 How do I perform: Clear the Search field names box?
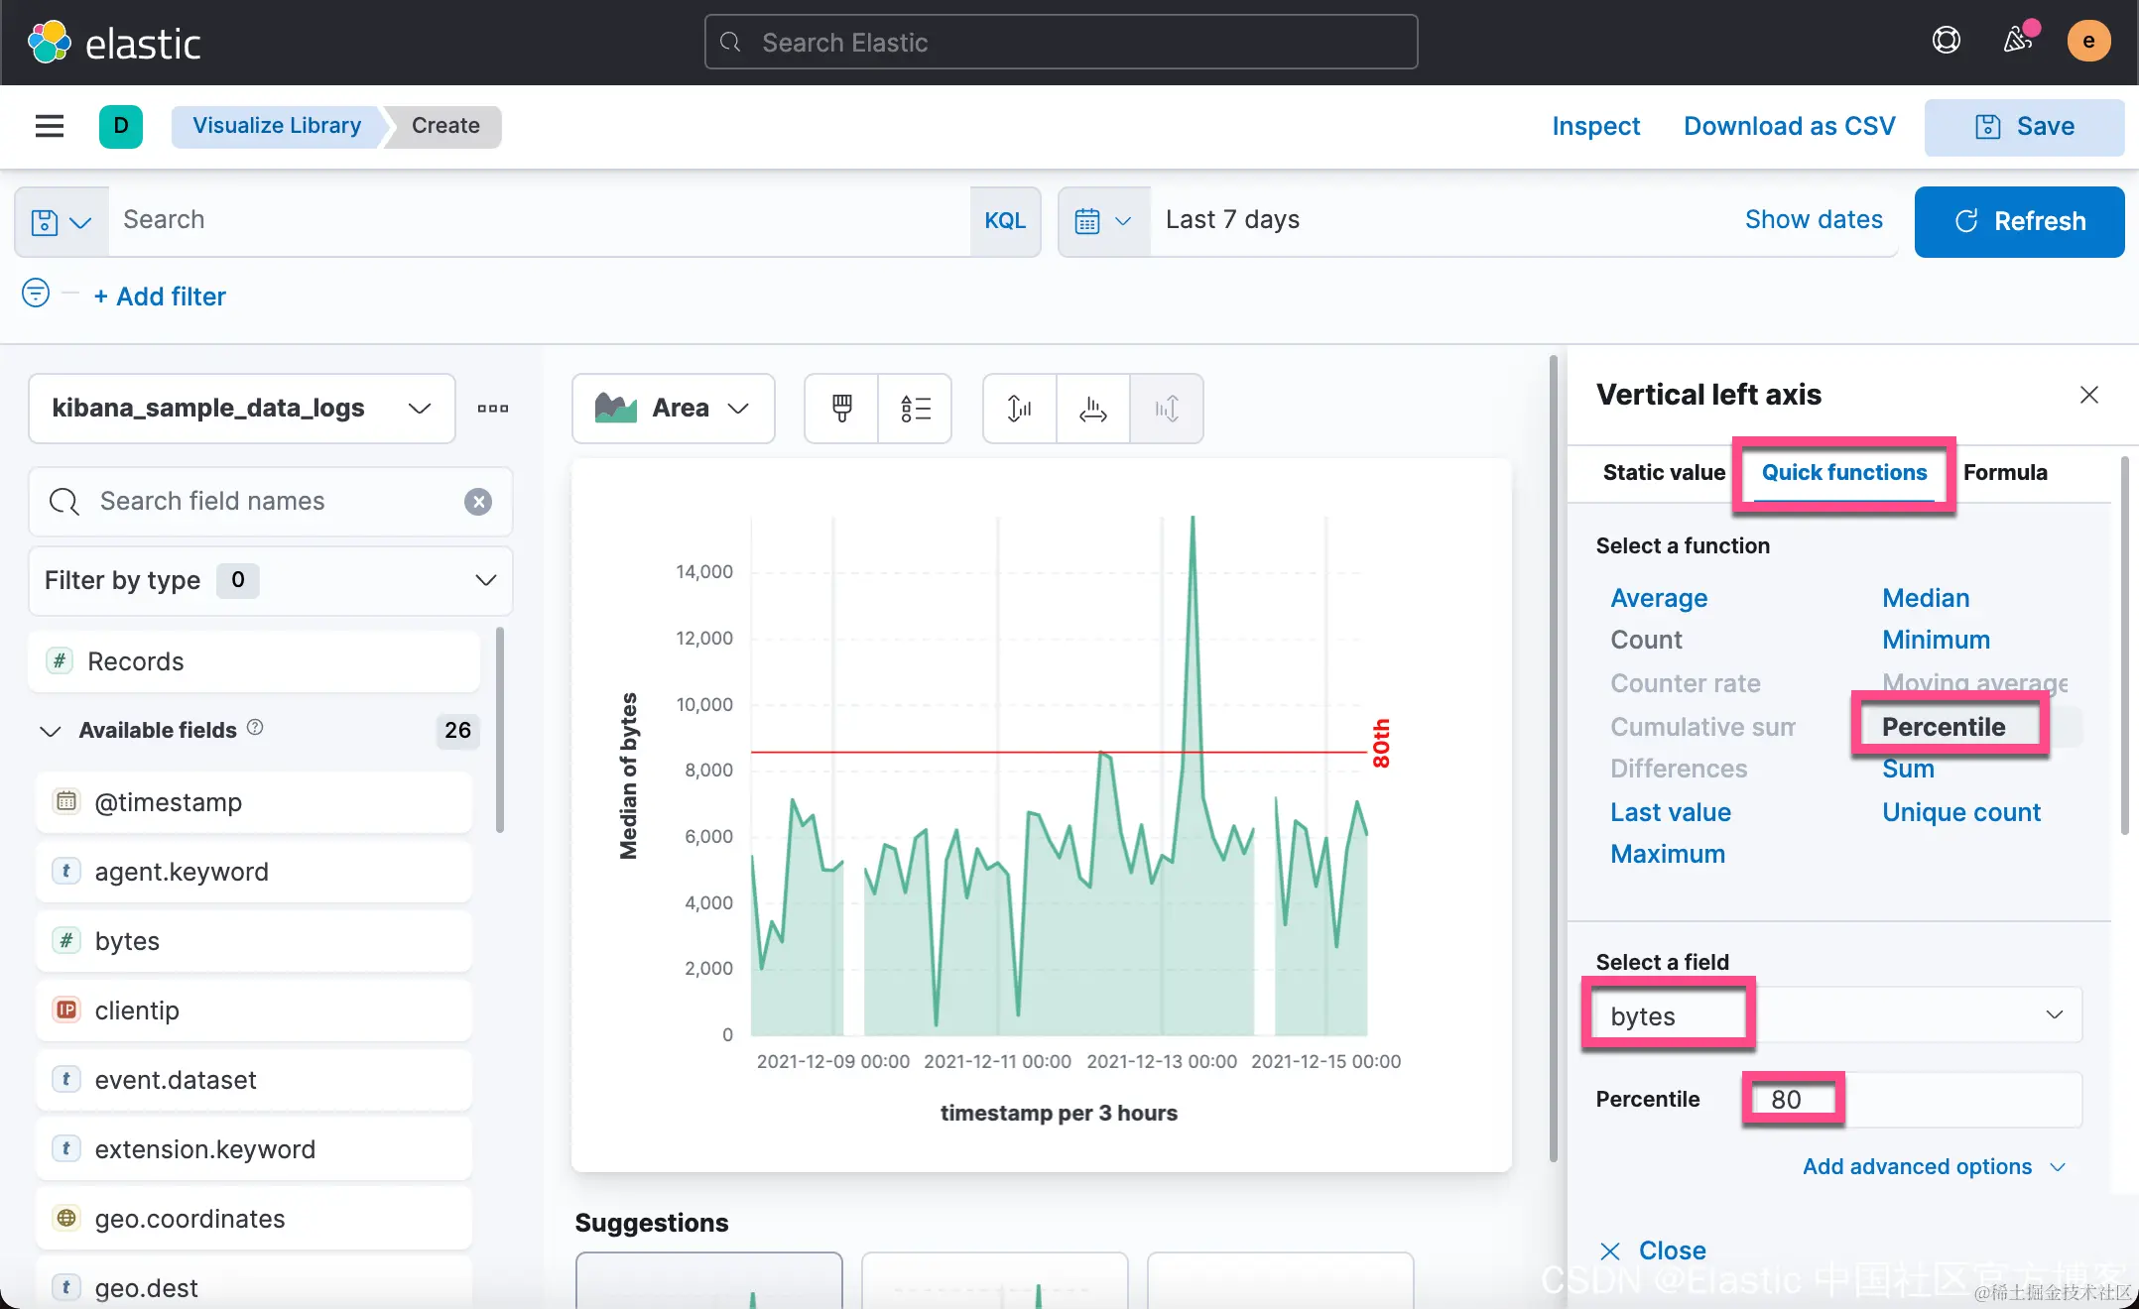tap(478, 502)
